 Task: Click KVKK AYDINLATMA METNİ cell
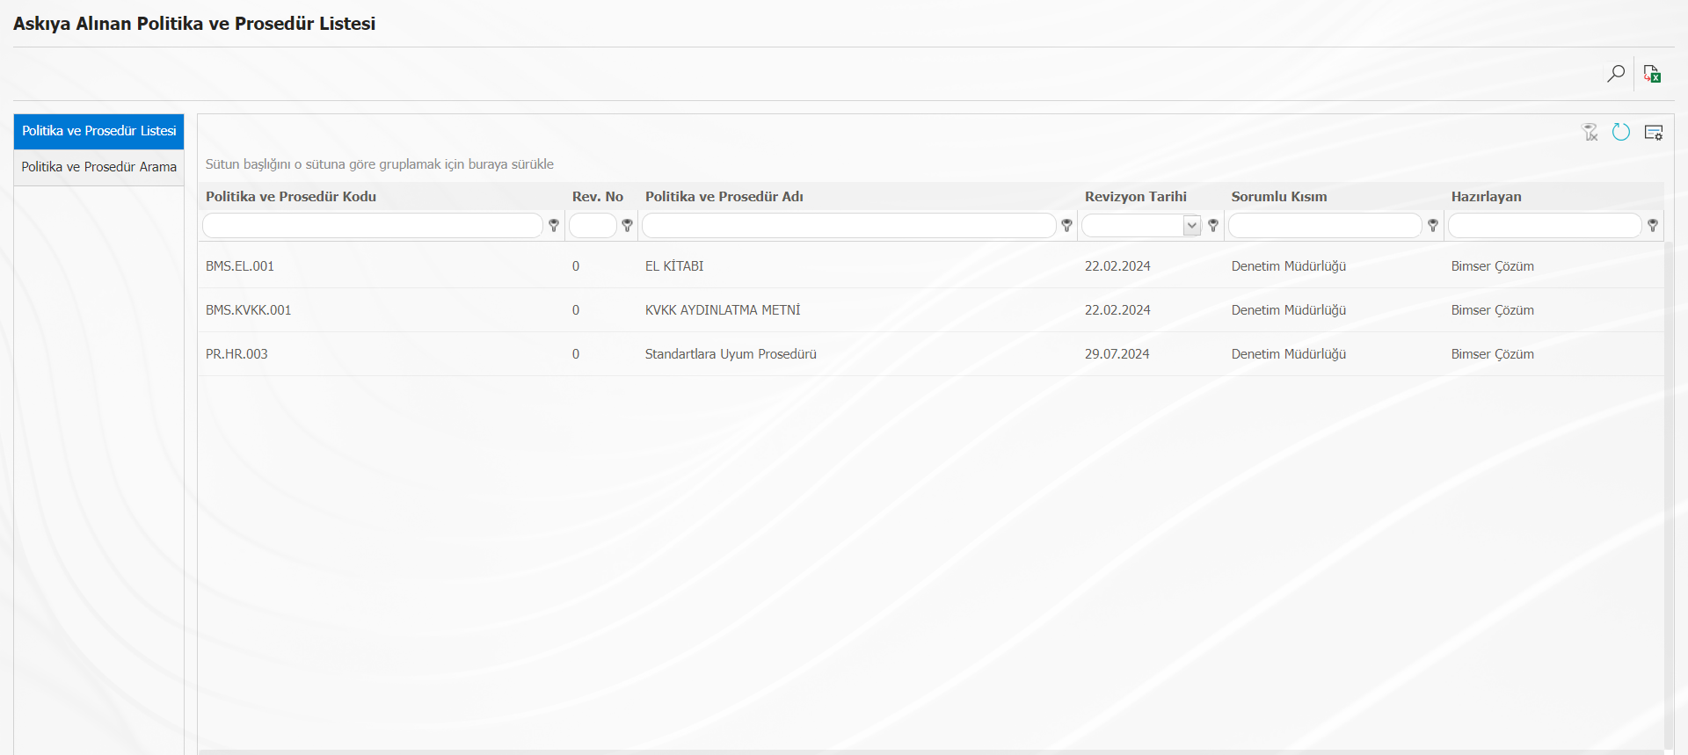[723, 310]
